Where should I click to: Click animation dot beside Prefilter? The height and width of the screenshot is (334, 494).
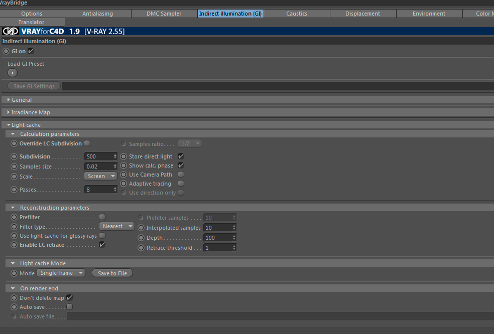click(x=14, y=217)
